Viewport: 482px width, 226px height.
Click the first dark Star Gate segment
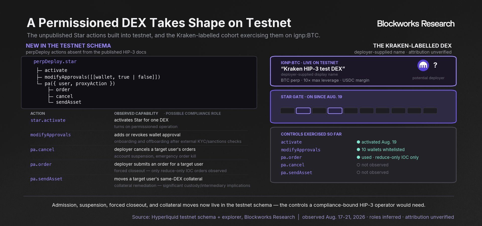coord(287,111)
